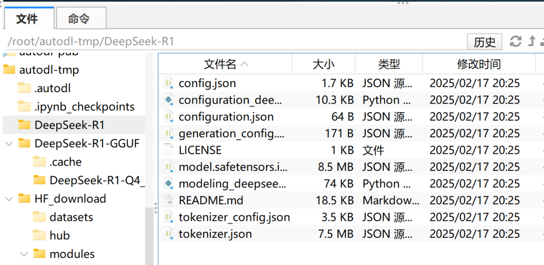Click the tree label DeepSeek-R1-GGUF
This screenshot has height=265, width=544.
(x=87, y=143)
